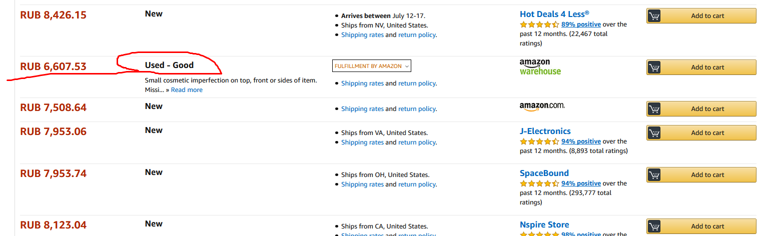
Task: Open Shipping rates for the Used - Good offer
Action: 362,83
